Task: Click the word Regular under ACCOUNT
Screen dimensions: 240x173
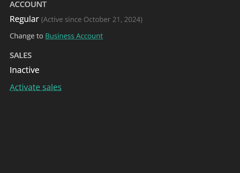Action: [x=24, y=19]
